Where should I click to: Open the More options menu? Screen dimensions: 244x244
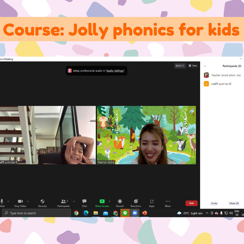[168, 203]
